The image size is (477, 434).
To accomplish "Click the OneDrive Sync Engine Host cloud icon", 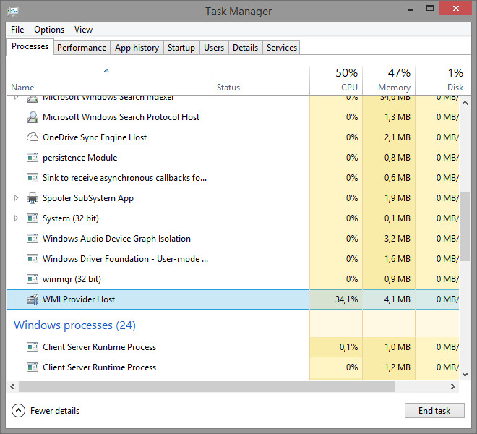I will pyautogui.click(x=33, y=137).
